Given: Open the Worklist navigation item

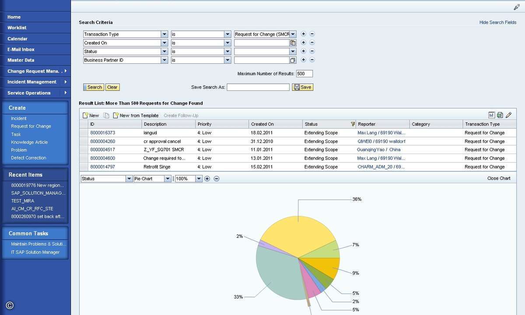Looking at the screenshot, I should [17, 28].
